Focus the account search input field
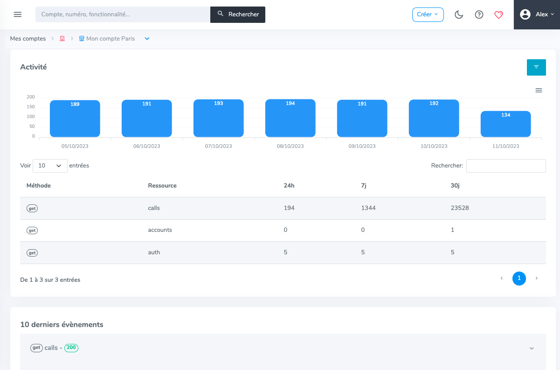560x370 pixels. (123, 14)
